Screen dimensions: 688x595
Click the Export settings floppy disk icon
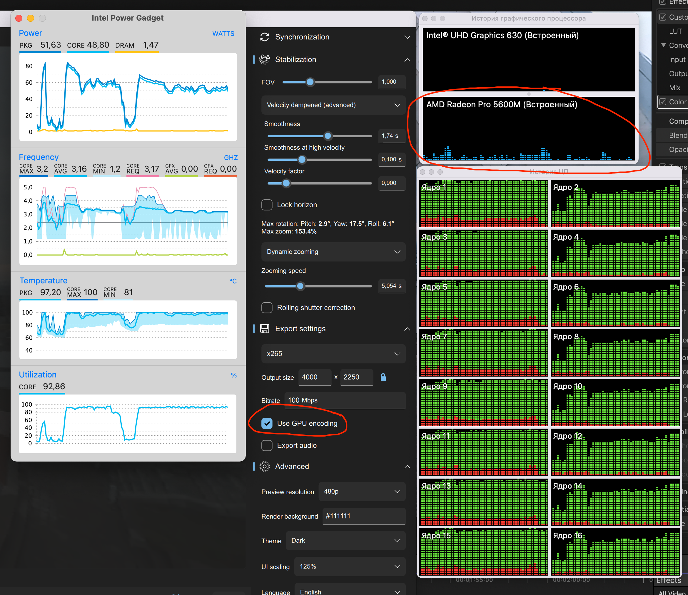coord(264,329)
